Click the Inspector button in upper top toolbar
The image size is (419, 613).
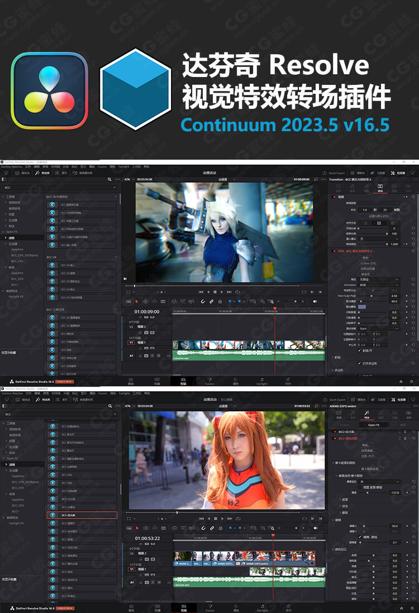(x=397, y=173)
